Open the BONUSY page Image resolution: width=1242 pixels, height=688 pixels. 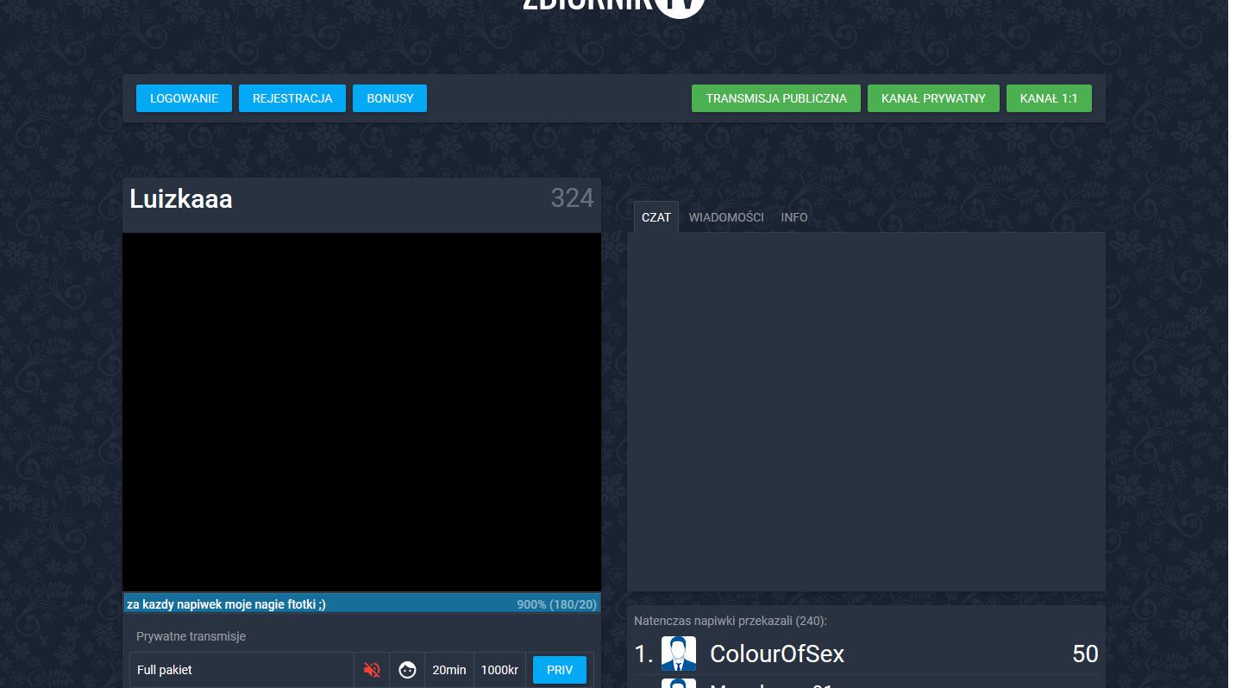(390, 98)
